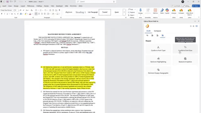The width and height of the screenshot is (201, 113).
Task: Open the bullets list dropdown arrow
Action: [x=38, y=10]
